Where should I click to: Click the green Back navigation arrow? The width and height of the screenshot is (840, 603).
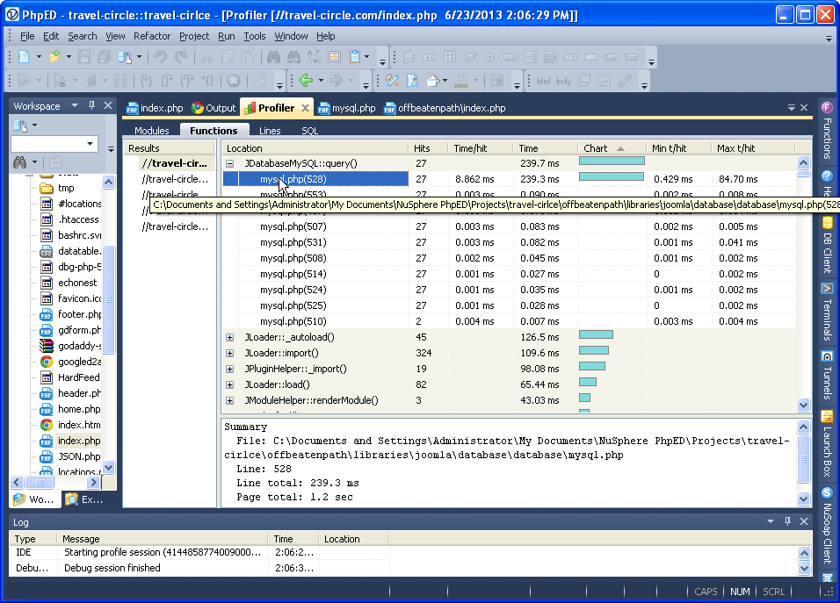point(306,81)
